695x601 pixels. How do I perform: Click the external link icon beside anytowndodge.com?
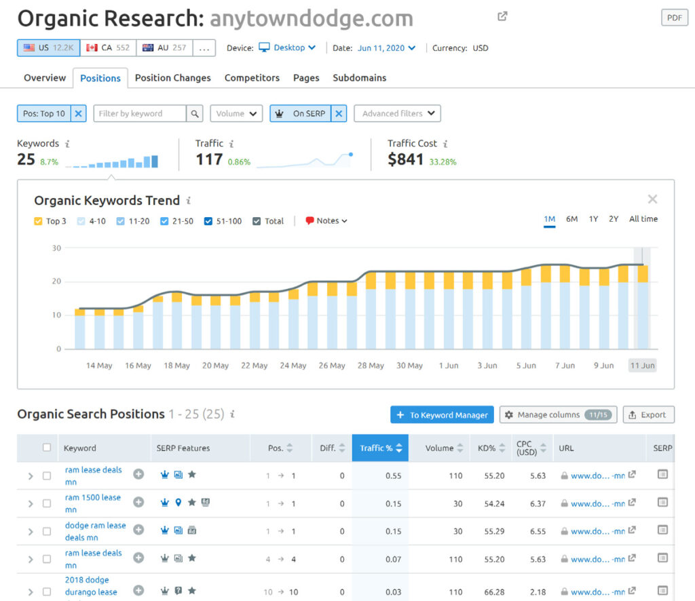[x=502, y=15]
